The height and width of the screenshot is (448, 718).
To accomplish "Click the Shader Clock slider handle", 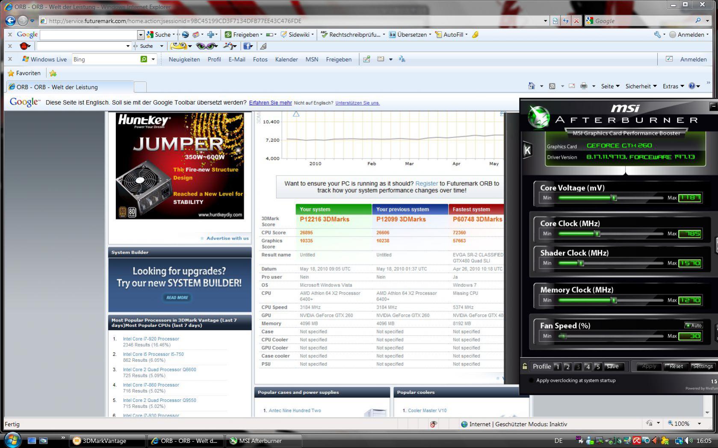I will (x=581, y=263).
